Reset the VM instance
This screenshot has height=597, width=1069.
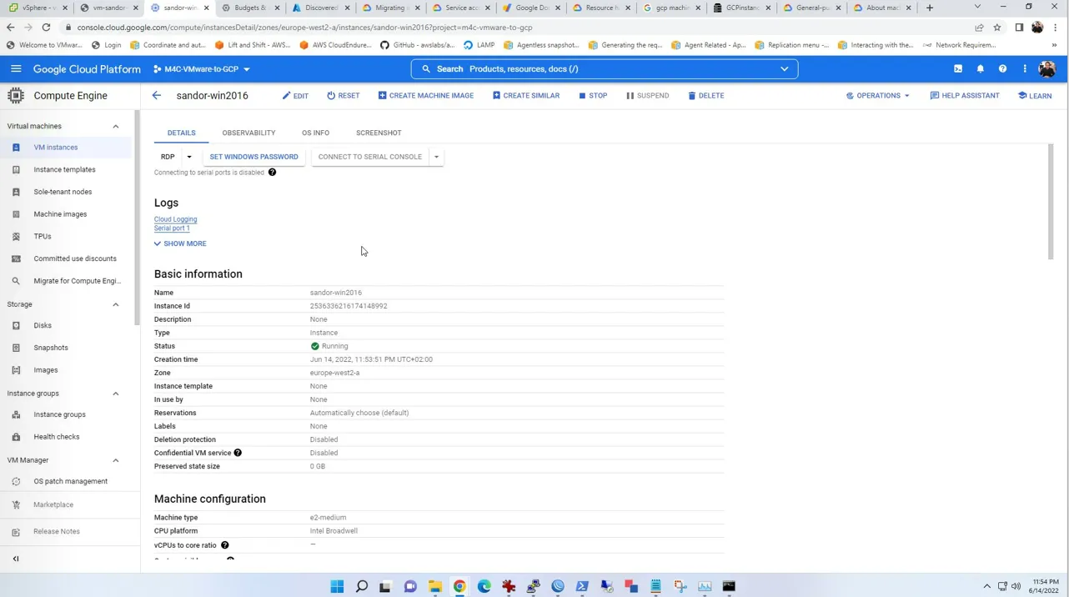coord(343,96)
